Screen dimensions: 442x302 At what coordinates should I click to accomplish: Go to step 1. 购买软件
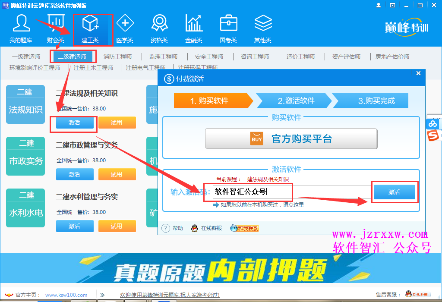(213, 101)
